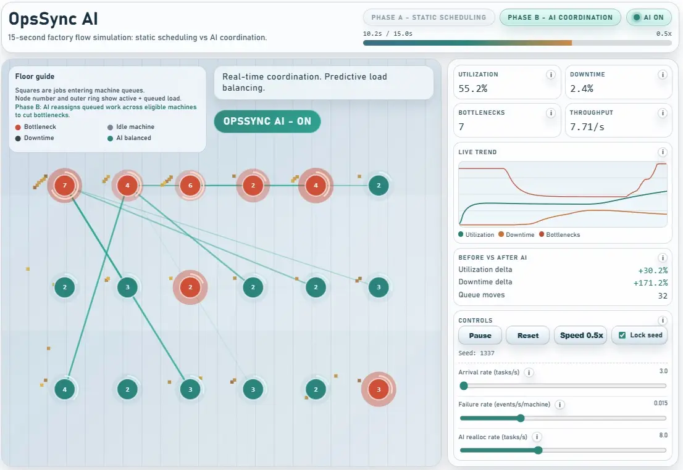This screenshot has height=470, width=683.
Task: Click the Downtime info icon
Action: click(662, 74)
